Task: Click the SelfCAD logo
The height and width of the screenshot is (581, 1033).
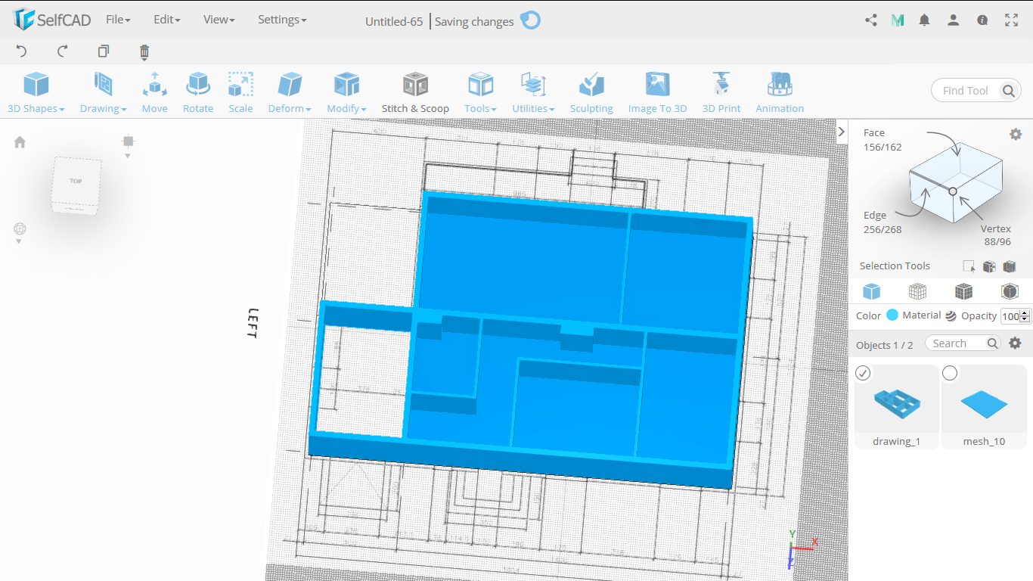Action: [53, 20]
